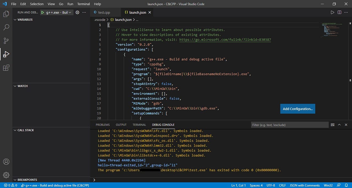Switch to the test.cpp editor tab
Image resolution: width=352 pixels, height=188 pixels.
tap(104, 12)
